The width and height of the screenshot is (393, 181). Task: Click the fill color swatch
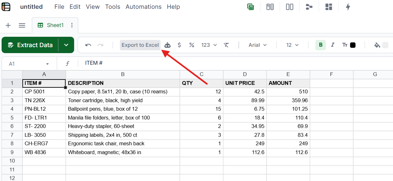[x=385, y=45]
